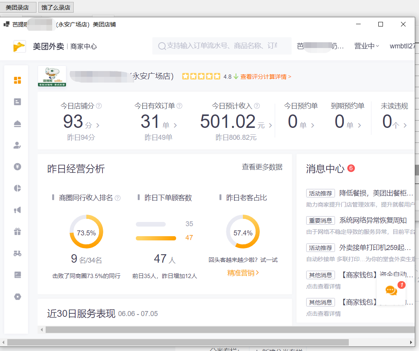Click the red 6 badge on 消息中心
Viewport: 419px width, 351px height.
351,168
